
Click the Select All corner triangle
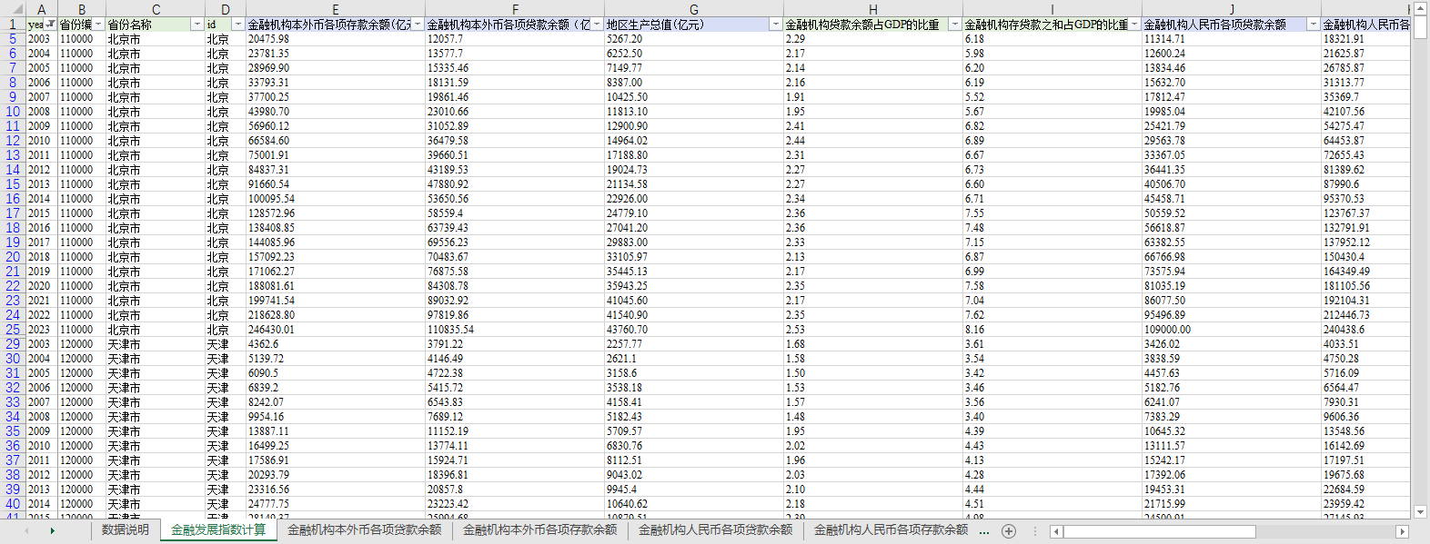pos(13,10)
